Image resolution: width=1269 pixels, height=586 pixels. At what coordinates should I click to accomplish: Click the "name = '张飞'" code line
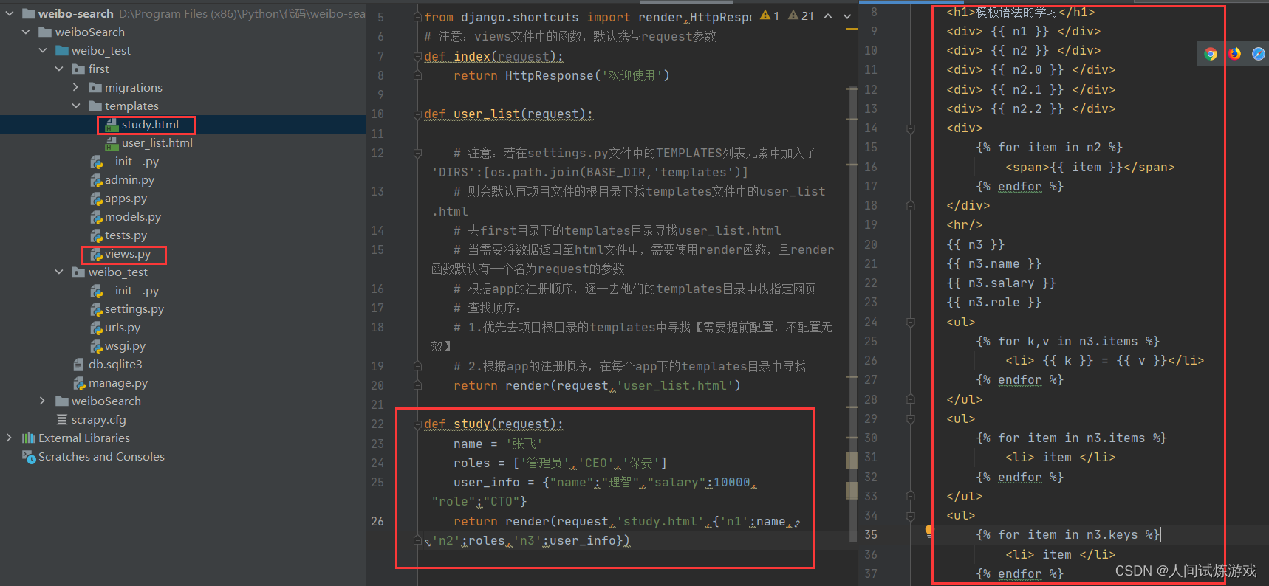498,444
